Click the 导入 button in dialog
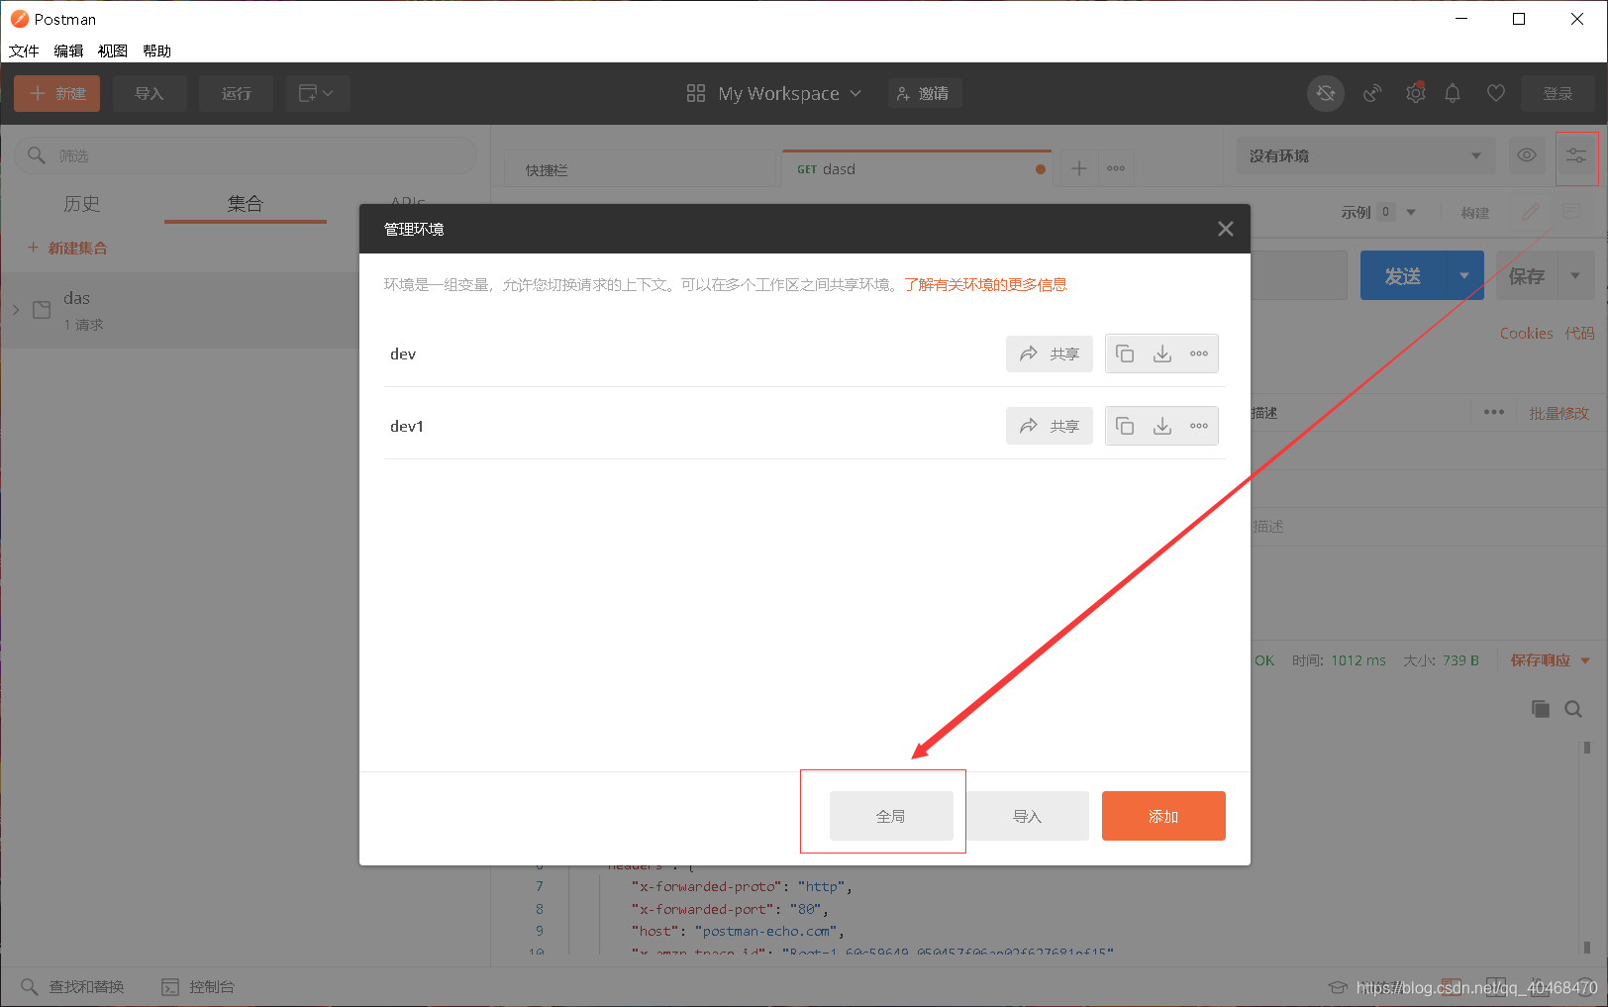 (x=1028, y=816)
